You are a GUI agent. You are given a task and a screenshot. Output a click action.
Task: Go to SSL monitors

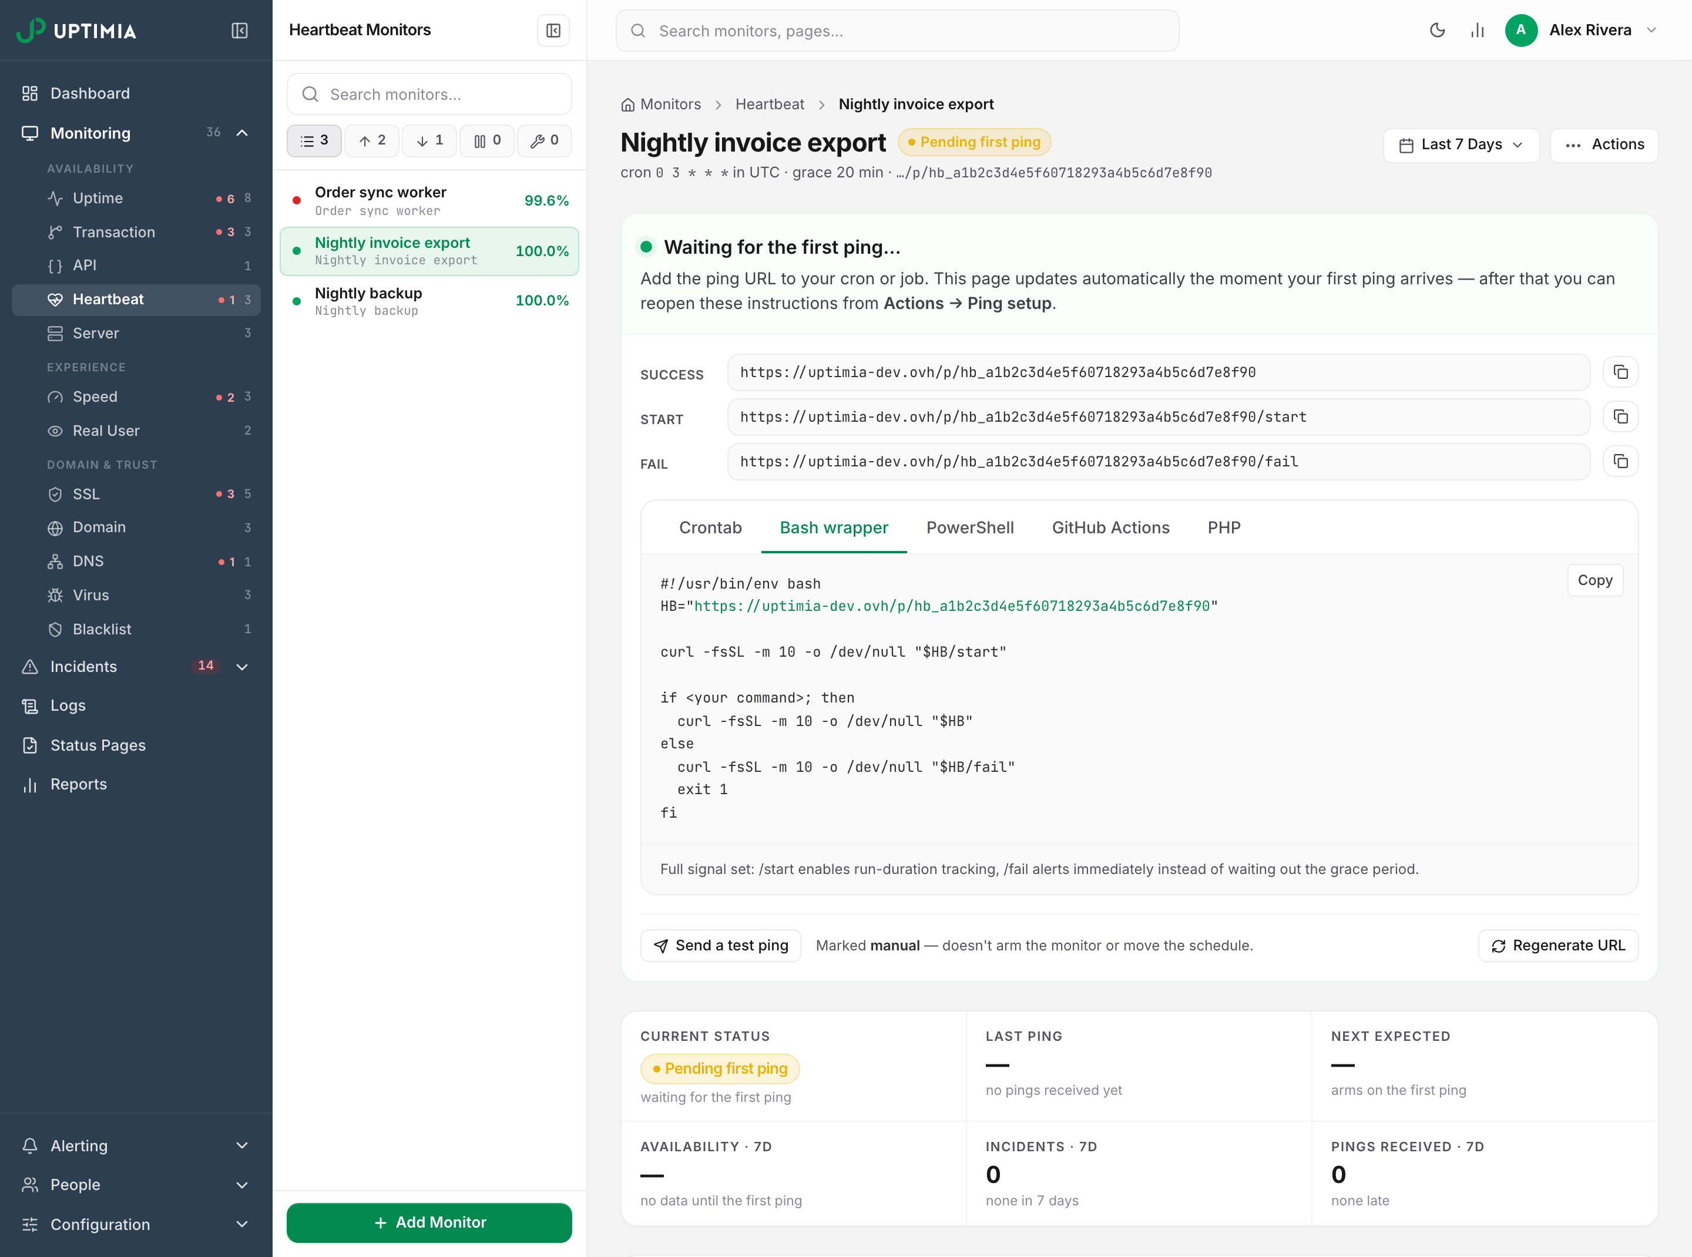(136, 495)
